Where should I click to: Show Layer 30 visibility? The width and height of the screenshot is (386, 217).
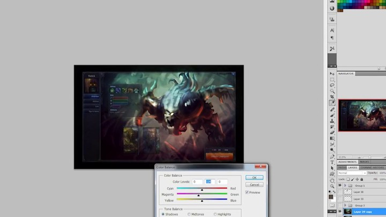[340, 192]
